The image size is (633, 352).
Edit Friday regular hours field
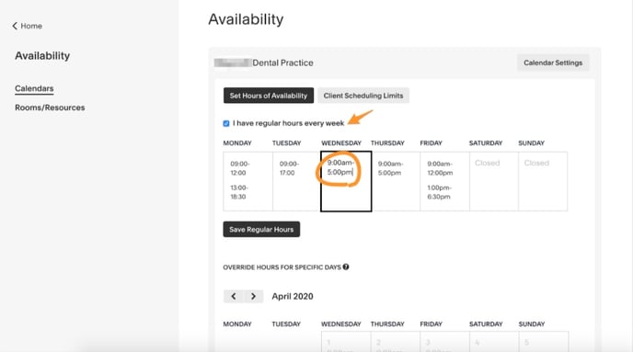coord(445,181)
